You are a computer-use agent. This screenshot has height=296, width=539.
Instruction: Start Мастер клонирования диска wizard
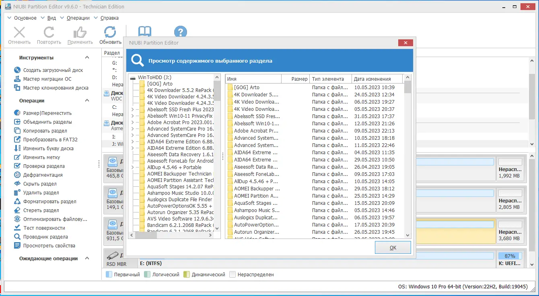tap(56, 88)
